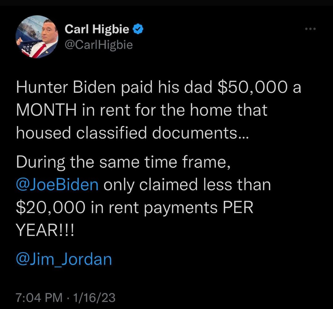Open the three-dot more options menu
This screenshot has height=309, width=333.
(x=310, y=29)
